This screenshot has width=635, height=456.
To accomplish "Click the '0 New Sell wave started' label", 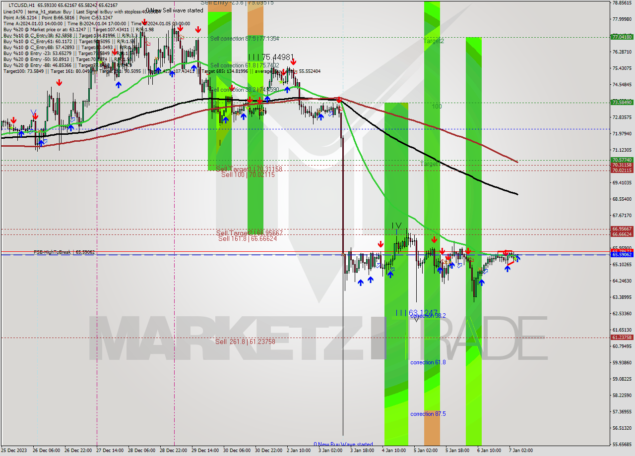I will coord(175,10).
